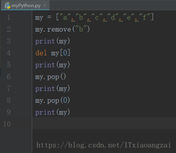Click my.pop(0) on line 8

point(52,100)
